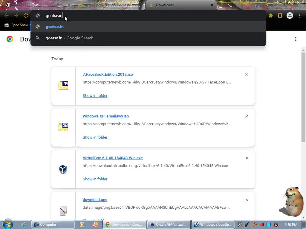Click the 7.FaceBooK.Edition ISO file icon
Screen dimensions: 306x229
(x=63, y=85)
